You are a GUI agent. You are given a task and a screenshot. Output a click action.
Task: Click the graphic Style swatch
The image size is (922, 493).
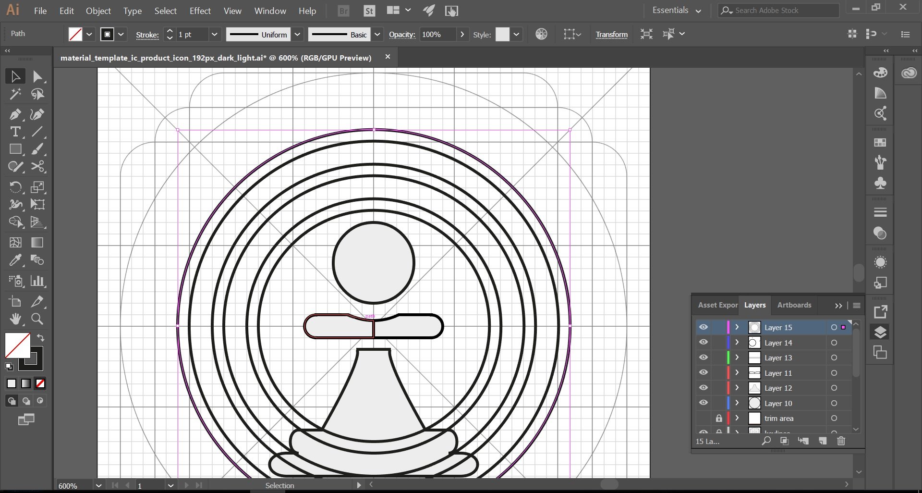click(x=502, y=34)
